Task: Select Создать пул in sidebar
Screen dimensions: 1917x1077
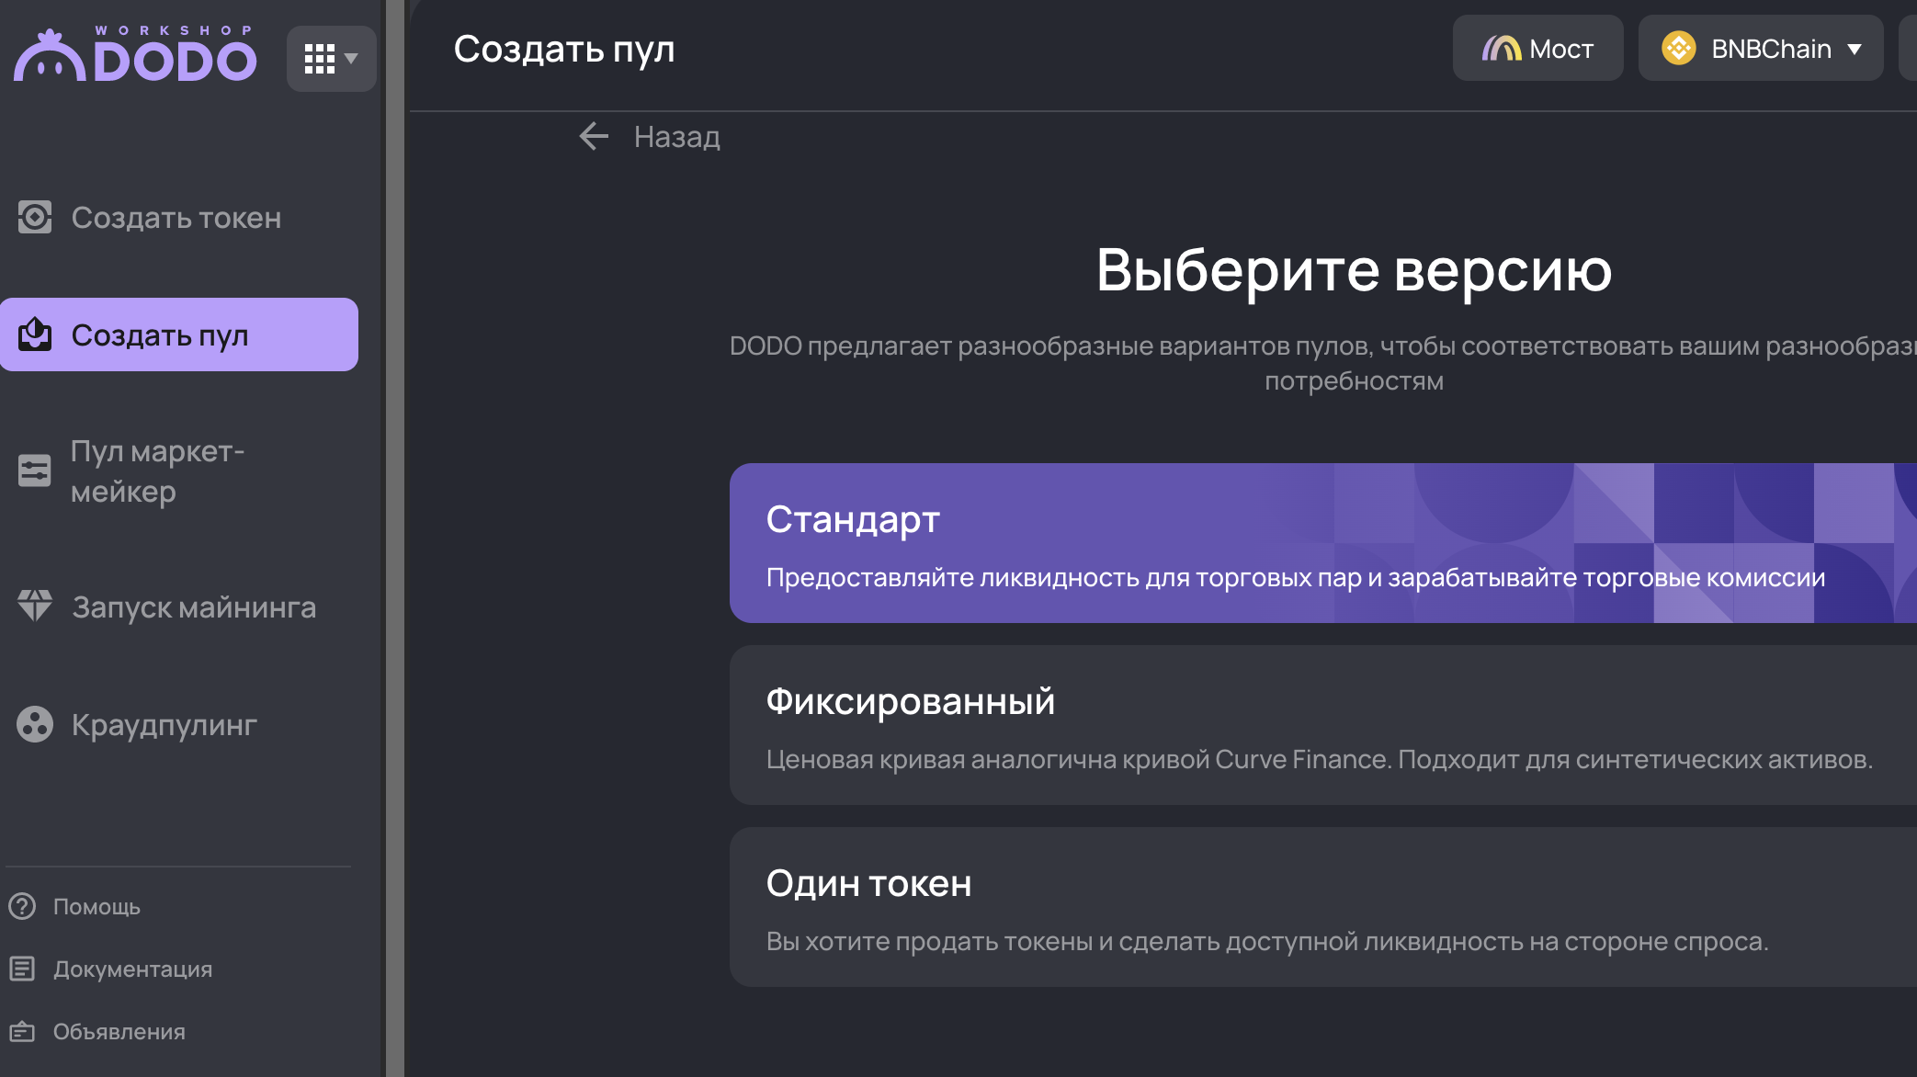Action: pyautogui.click(x=179, y=334)
